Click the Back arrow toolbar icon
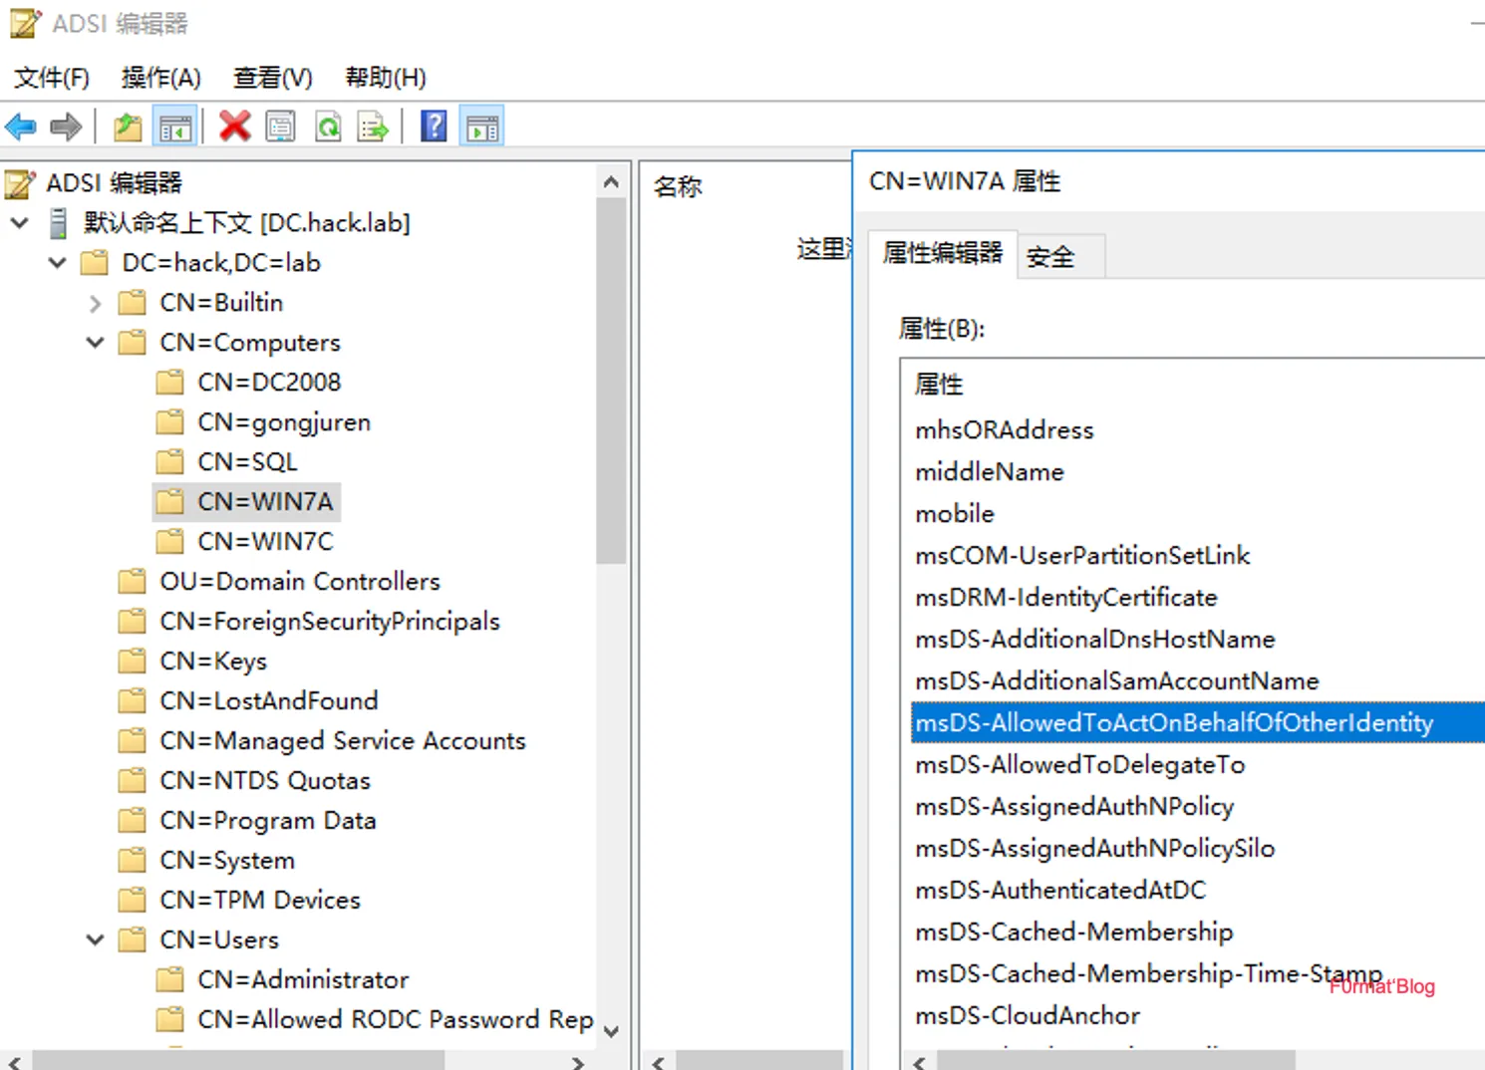Viewport: 1485px width, 1070px height. point(21,127)
